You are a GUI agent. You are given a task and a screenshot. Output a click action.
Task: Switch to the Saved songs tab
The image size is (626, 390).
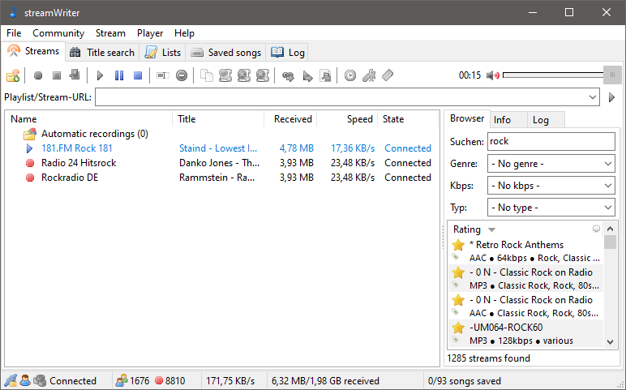[225, 52]
